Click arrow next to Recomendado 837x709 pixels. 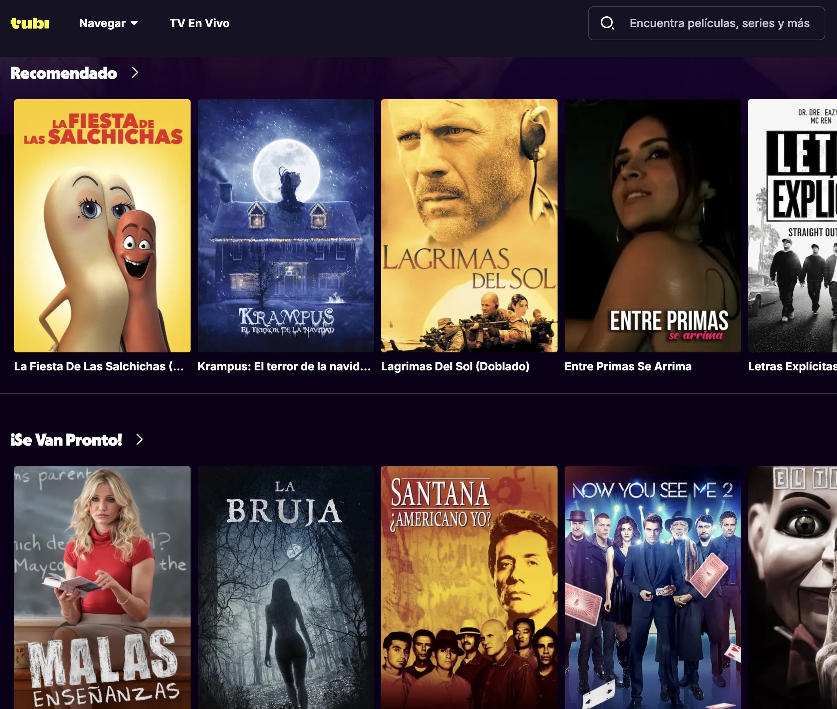coord(135,73)
